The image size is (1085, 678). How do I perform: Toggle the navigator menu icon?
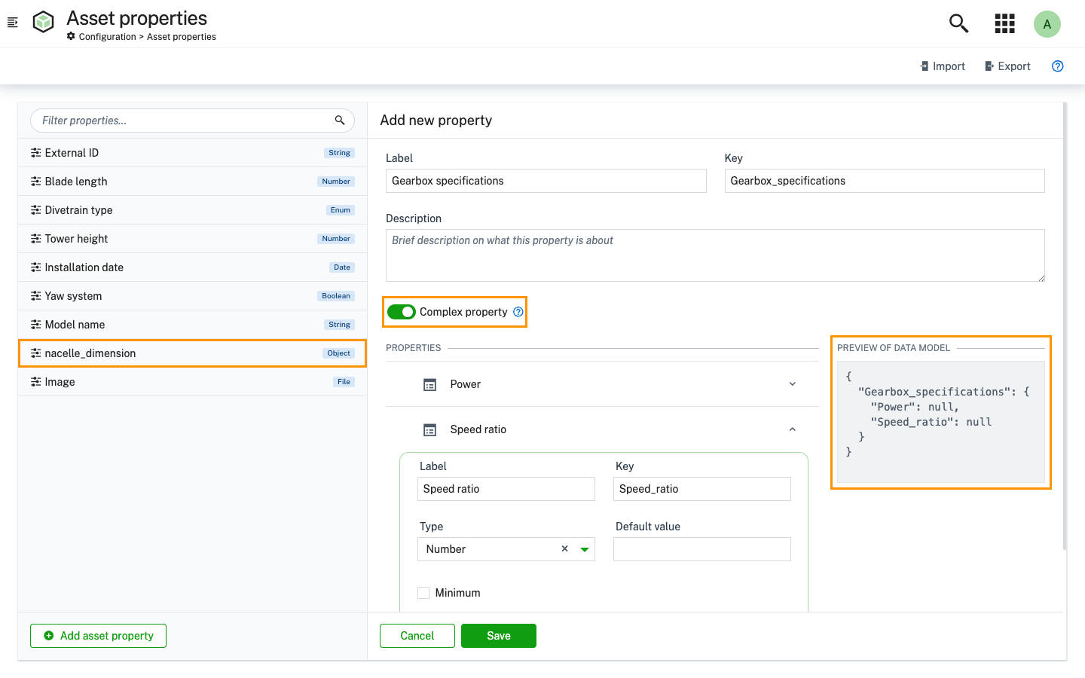[13, 23]
